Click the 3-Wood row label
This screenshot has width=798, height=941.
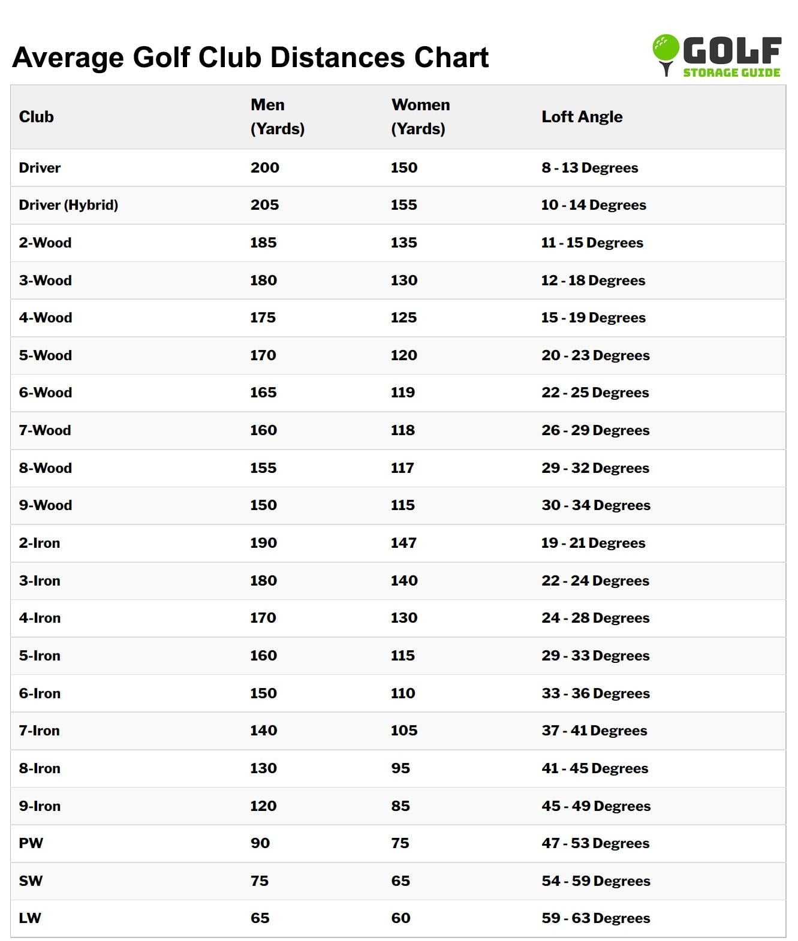pos(45,281)
